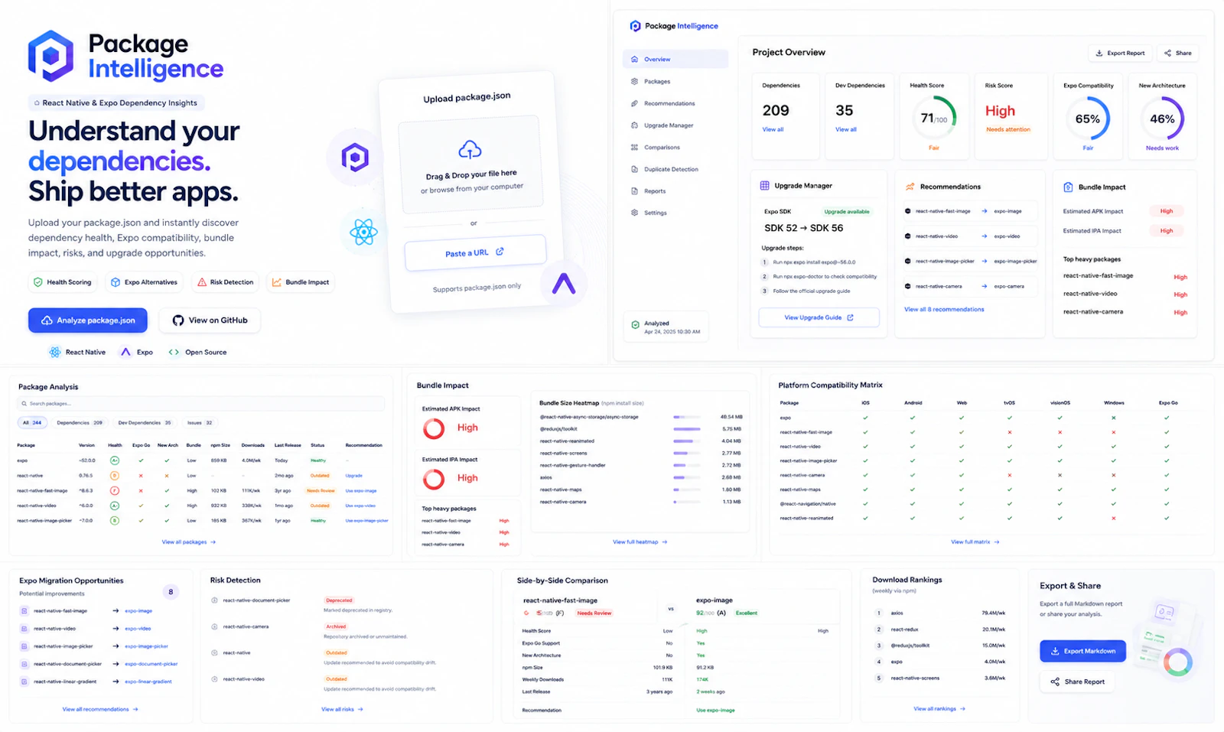Click the Health Scoring feature chip
The width and height of the screenshot is (1224, 732).
[62, 282]
